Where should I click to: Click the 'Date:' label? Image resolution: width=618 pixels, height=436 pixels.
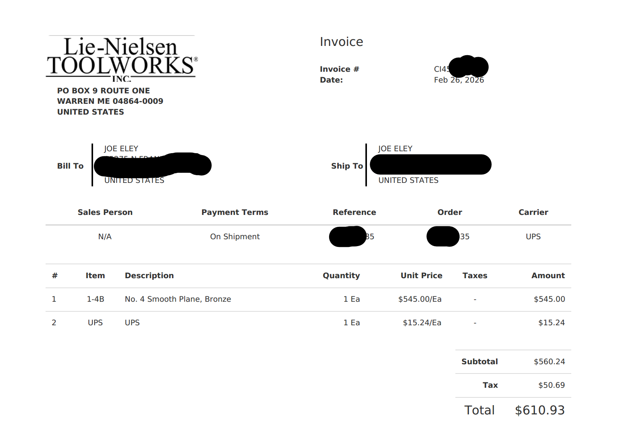click(x=331, y=80)
